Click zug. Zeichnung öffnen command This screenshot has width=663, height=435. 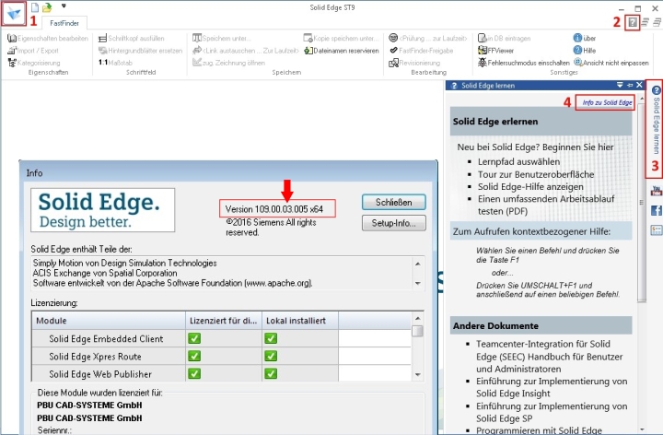[228, 63]
